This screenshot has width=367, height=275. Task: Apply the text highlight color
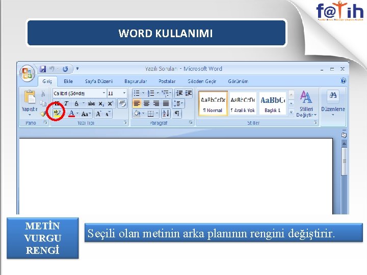pos(57,114)
